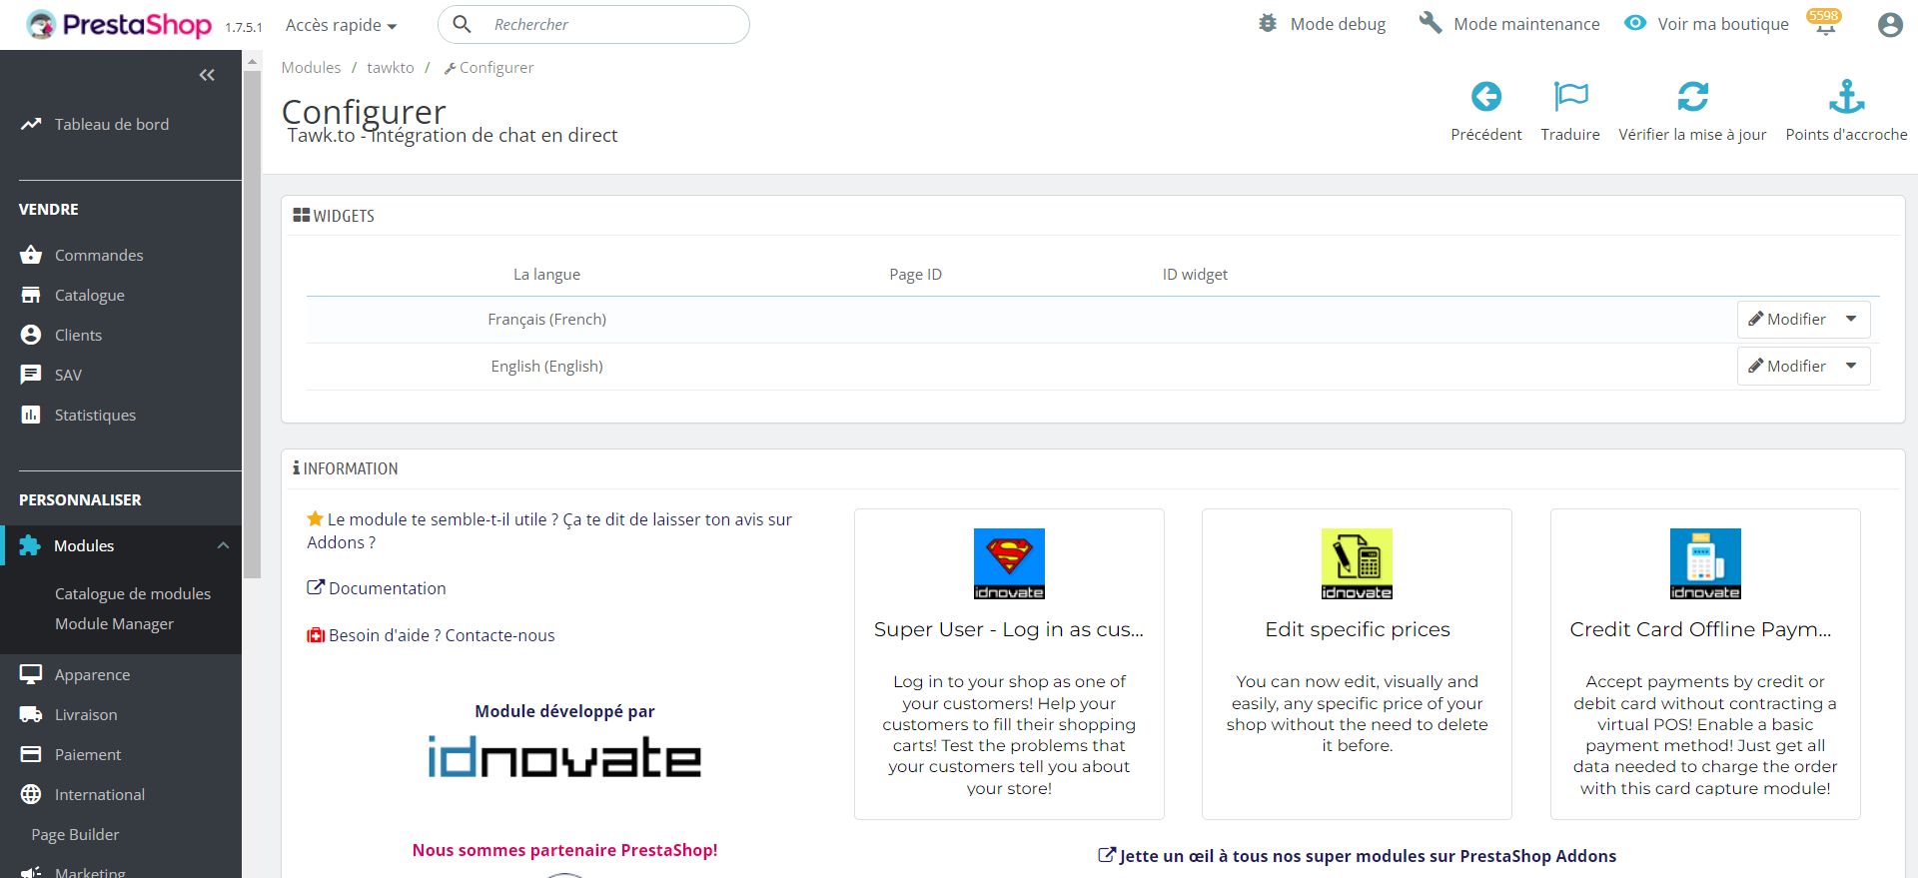Click the Configurer breadcrumb link
This screenshot has height=878, width=1918.
(x=489, y=68)
